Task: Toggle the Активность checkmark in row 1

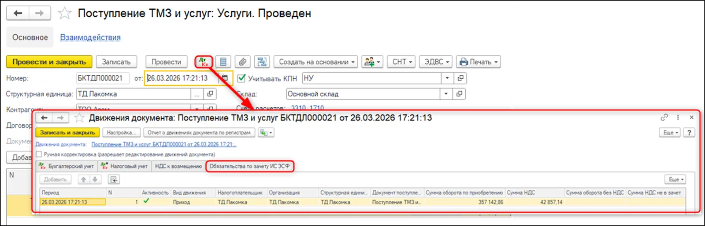Action: point(146,202)
